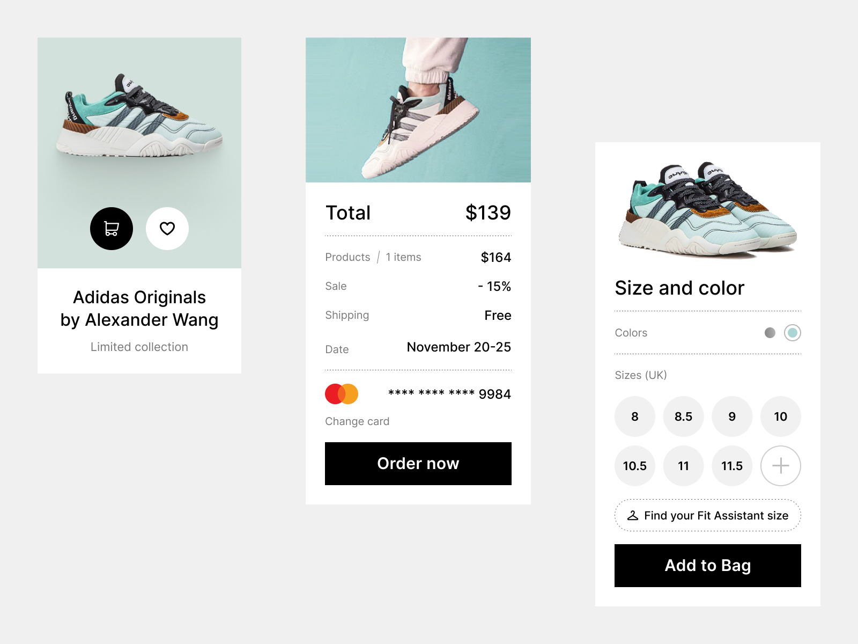Click the shopping cart icon on the product card
The height and width of the screenshot is (644, 858).
pyautogui.click(x=112, y=229)
